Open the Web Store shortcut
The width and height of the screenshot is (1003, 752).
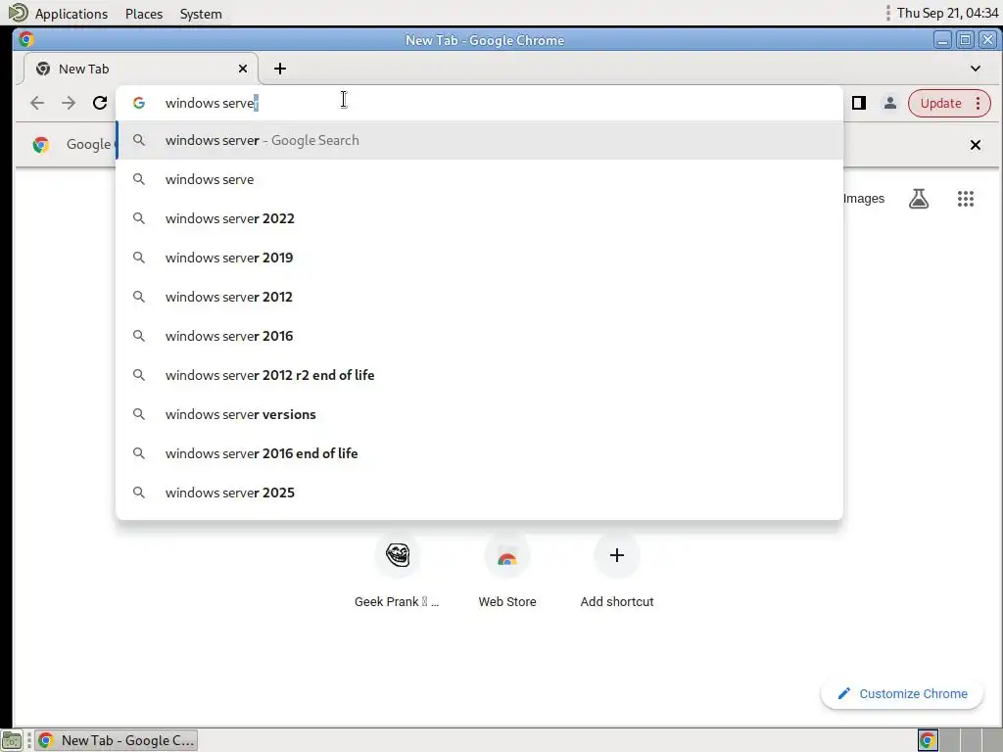click(507, 571)
